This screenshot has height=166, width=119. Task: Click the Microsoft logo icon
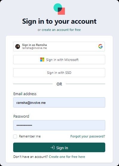pos(42,59)
